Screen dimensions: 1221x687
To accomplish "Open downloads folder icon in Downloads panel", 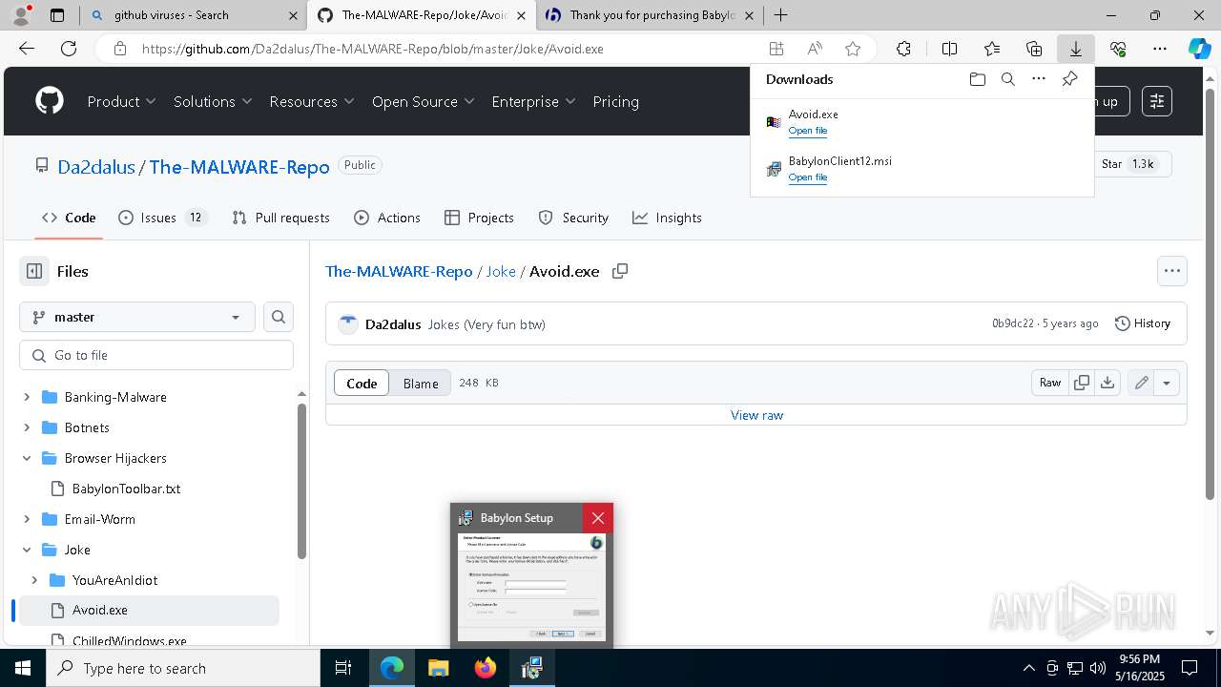I will tap(977, 79).
